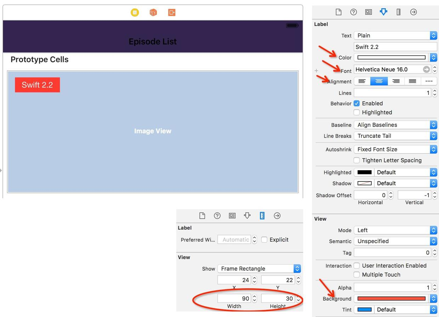Click the plus button beside Font
439x317 pixels.
[x=317, y=71]
